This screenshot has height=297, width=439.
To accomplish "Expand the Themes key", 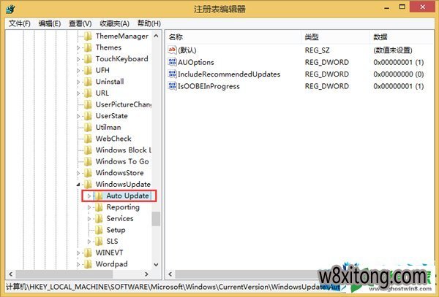I will [x=78, y=47].
